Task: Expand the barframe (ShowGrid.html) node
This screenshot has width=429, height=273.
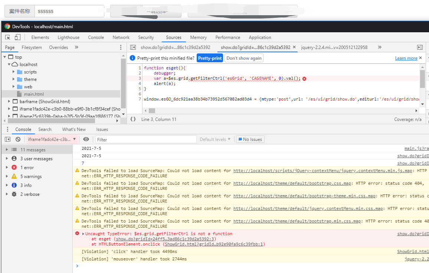Action: pos(9,102)
